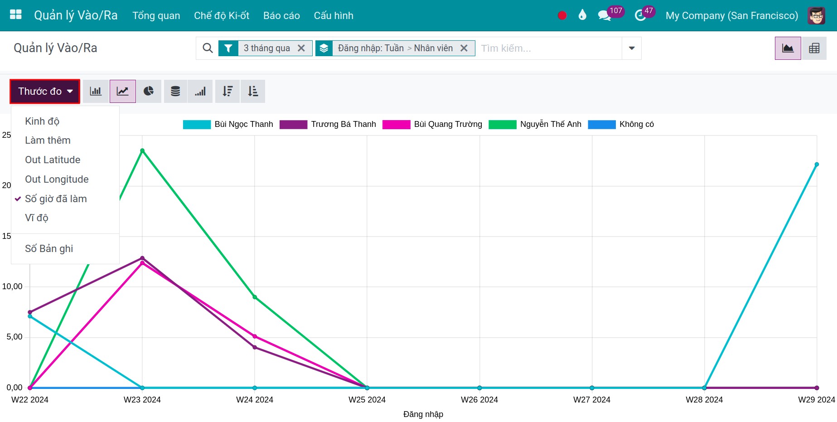Switch to bar chart view

(96, 91)
